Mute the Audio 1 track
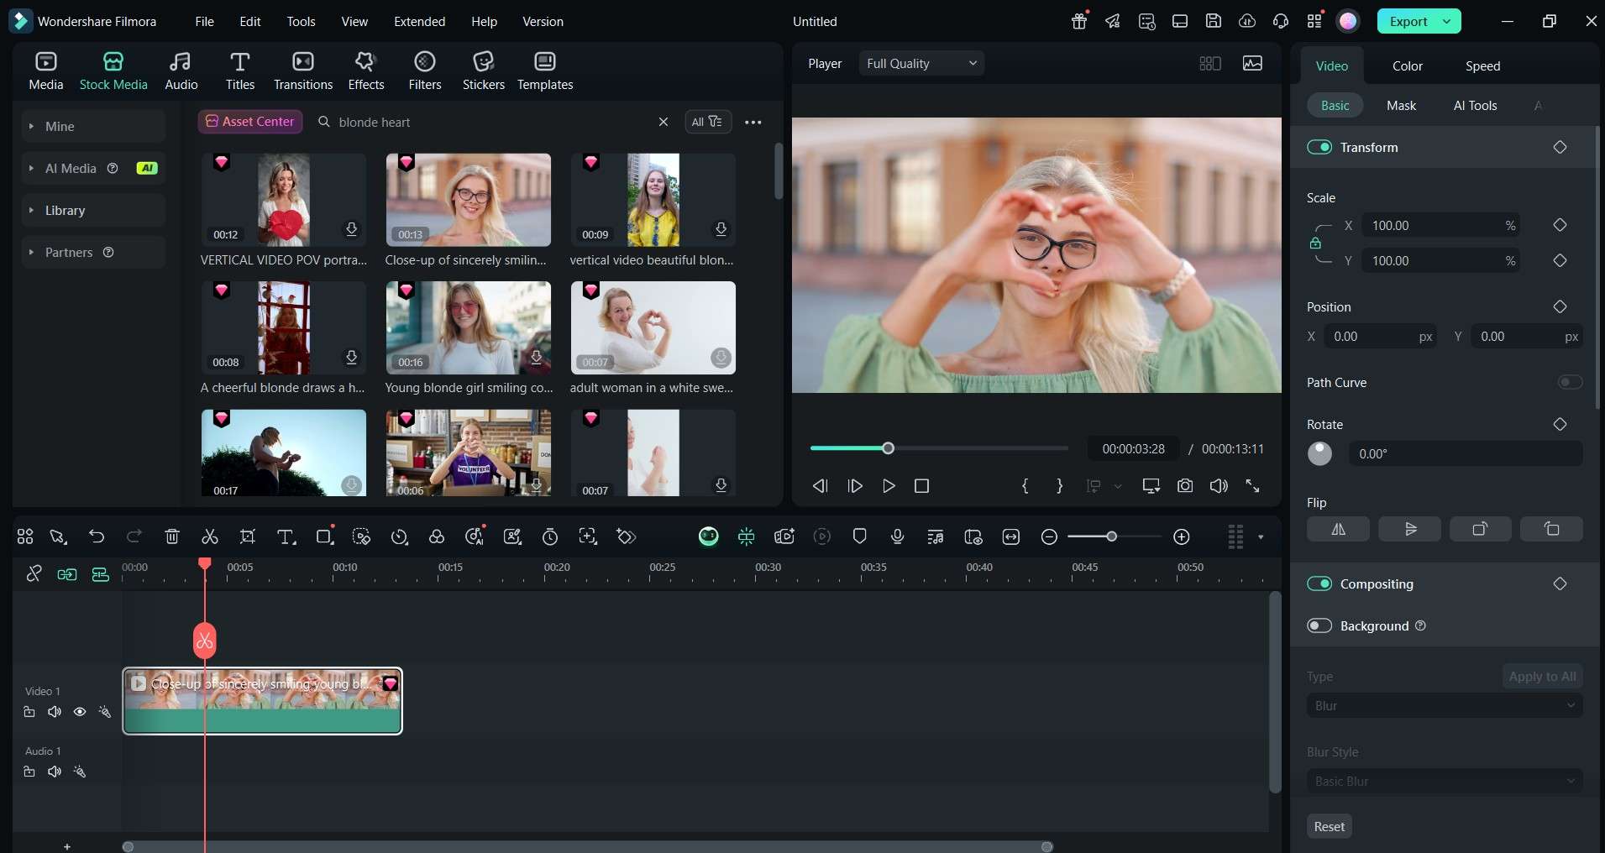 pyautogui.click(x=55, y=772)
